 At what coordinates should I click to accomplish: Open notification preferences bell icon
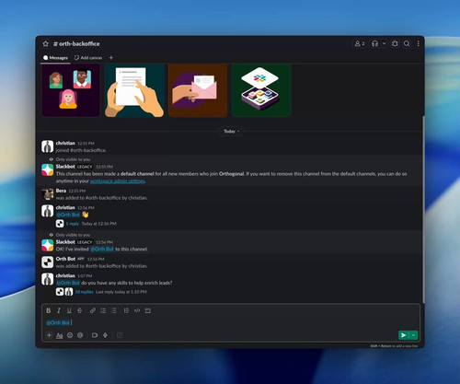click(395, 43)
